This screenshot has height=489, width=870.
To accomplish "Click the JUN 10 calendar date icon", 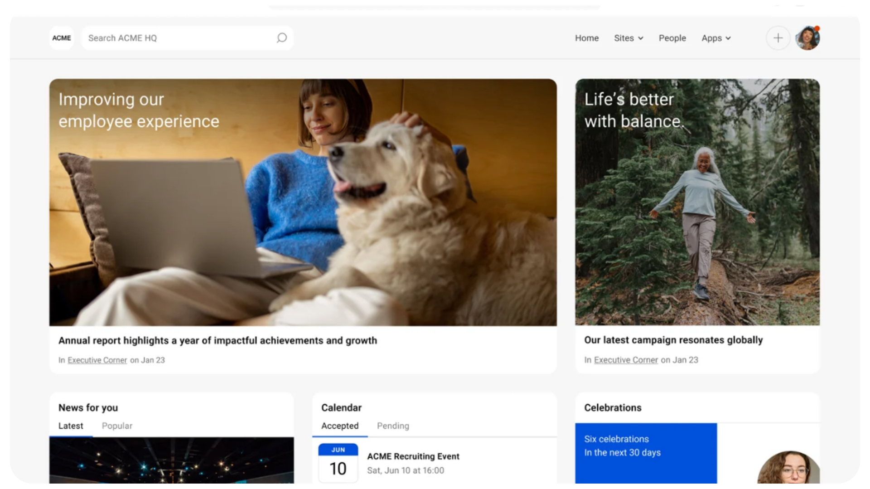I will [x=338, y=463].
